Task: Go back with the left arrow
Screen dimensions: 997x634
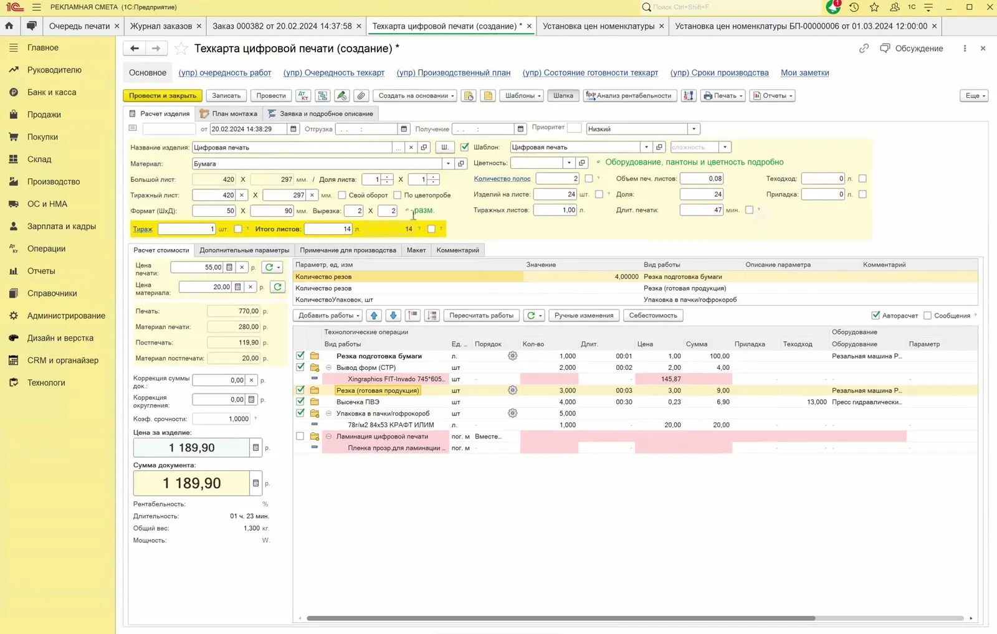Action: coord(135,49)
